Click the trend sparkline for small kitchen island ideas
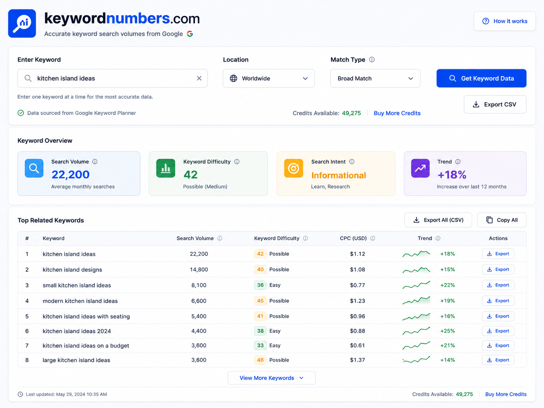Viewport: 544px width, 408px height. pos(416,285)
